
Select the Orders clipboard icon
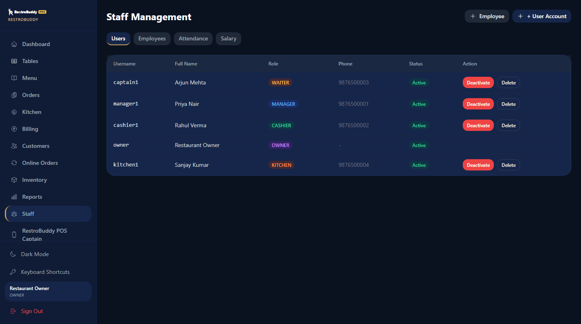click(x=14, y=95)
